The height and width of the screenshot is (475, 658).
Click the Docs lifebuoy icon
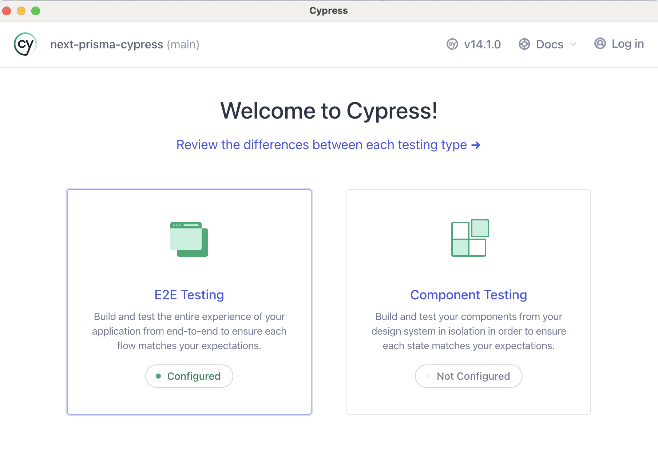[524, 44]
